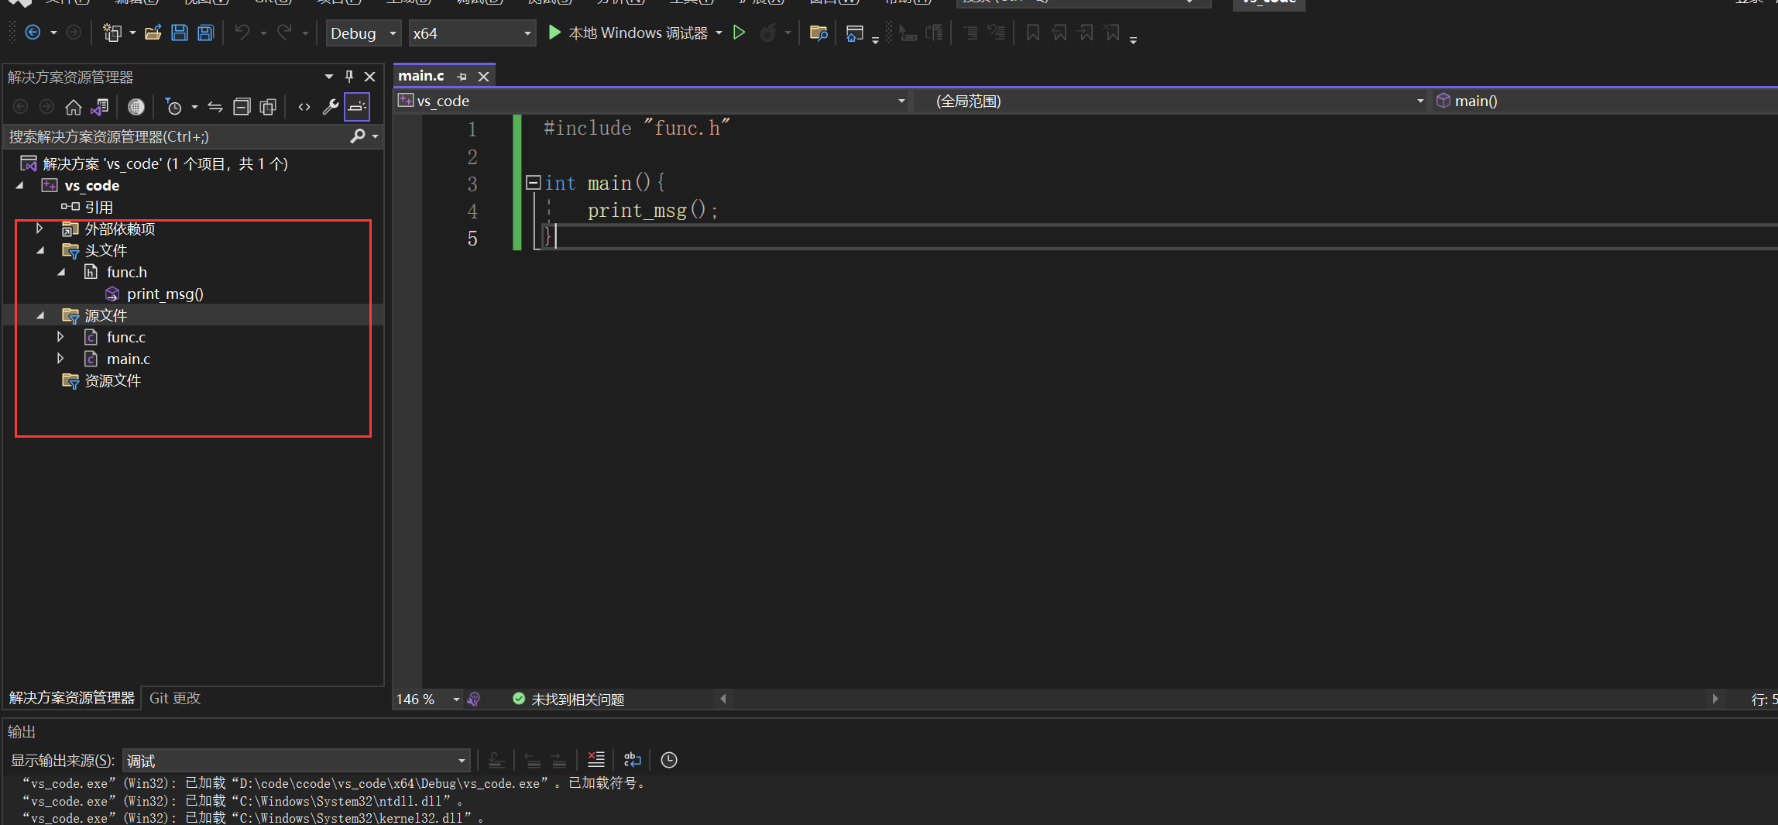Collapse the vs_code project node
The image size is (1778, 825).
[19, 185]
